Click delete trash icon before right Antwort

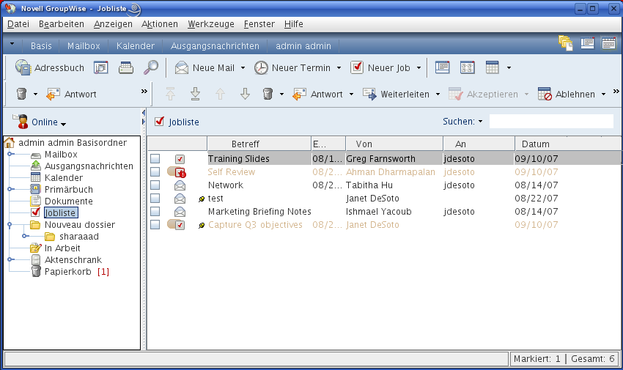(x=268, y=94)
